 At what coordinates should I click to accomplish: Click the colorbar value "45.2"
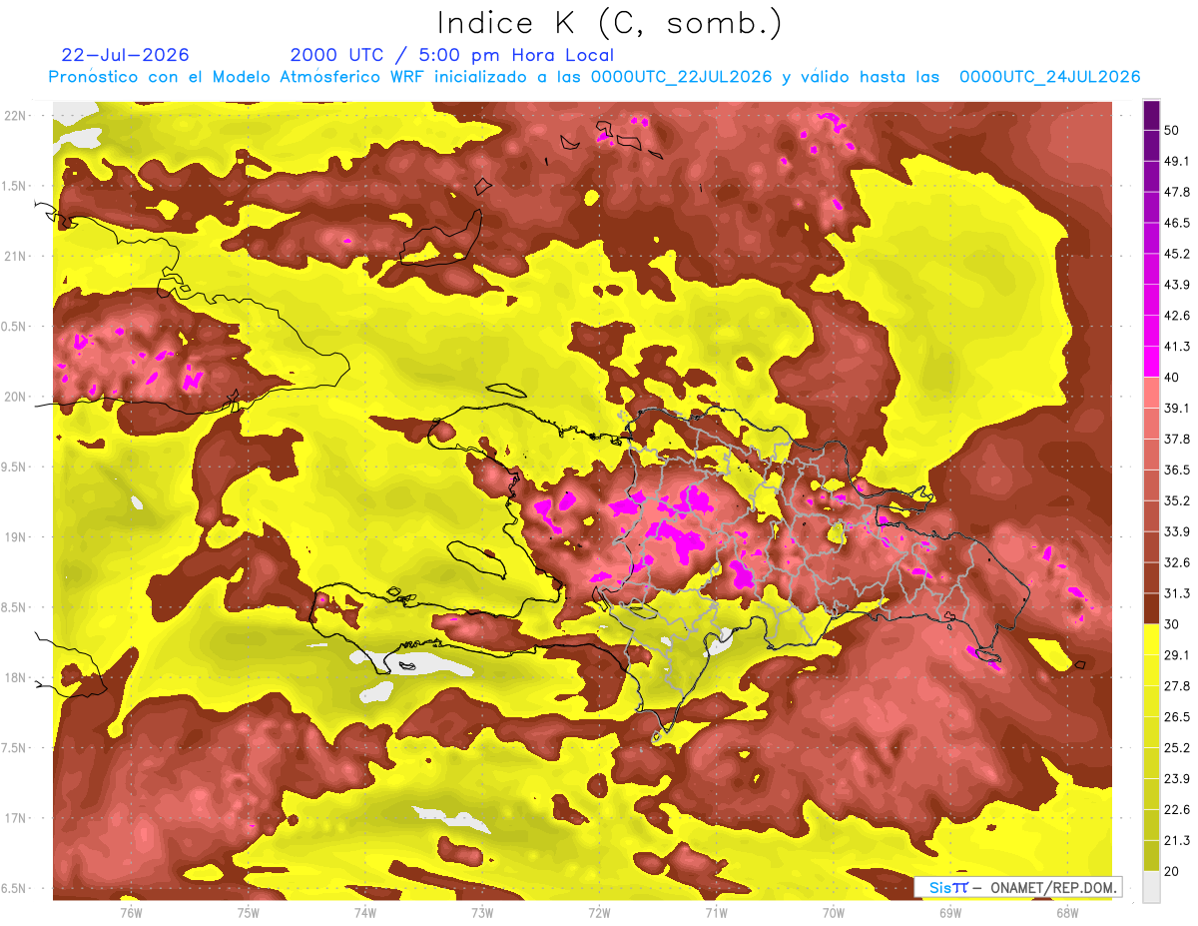point(1177,254)
